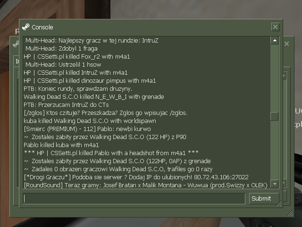Click the scrollbar track below the thumb

(x=275, y=150)
